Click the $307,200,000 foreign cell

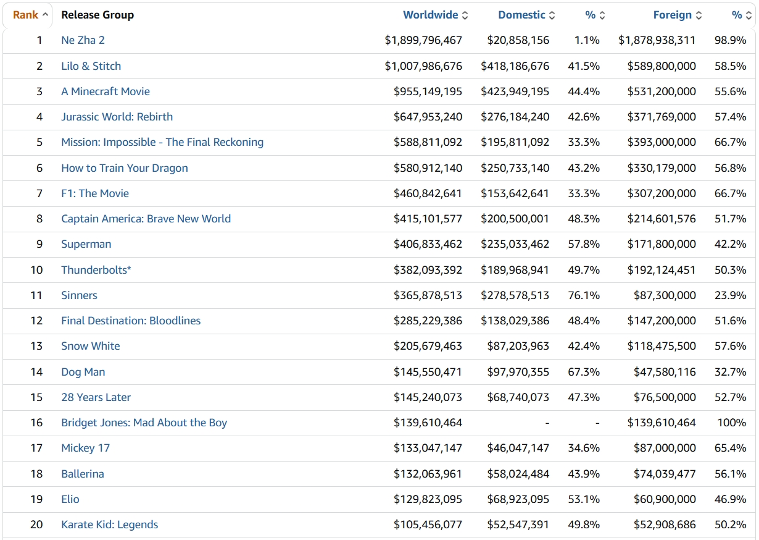[x=662, y=193]
